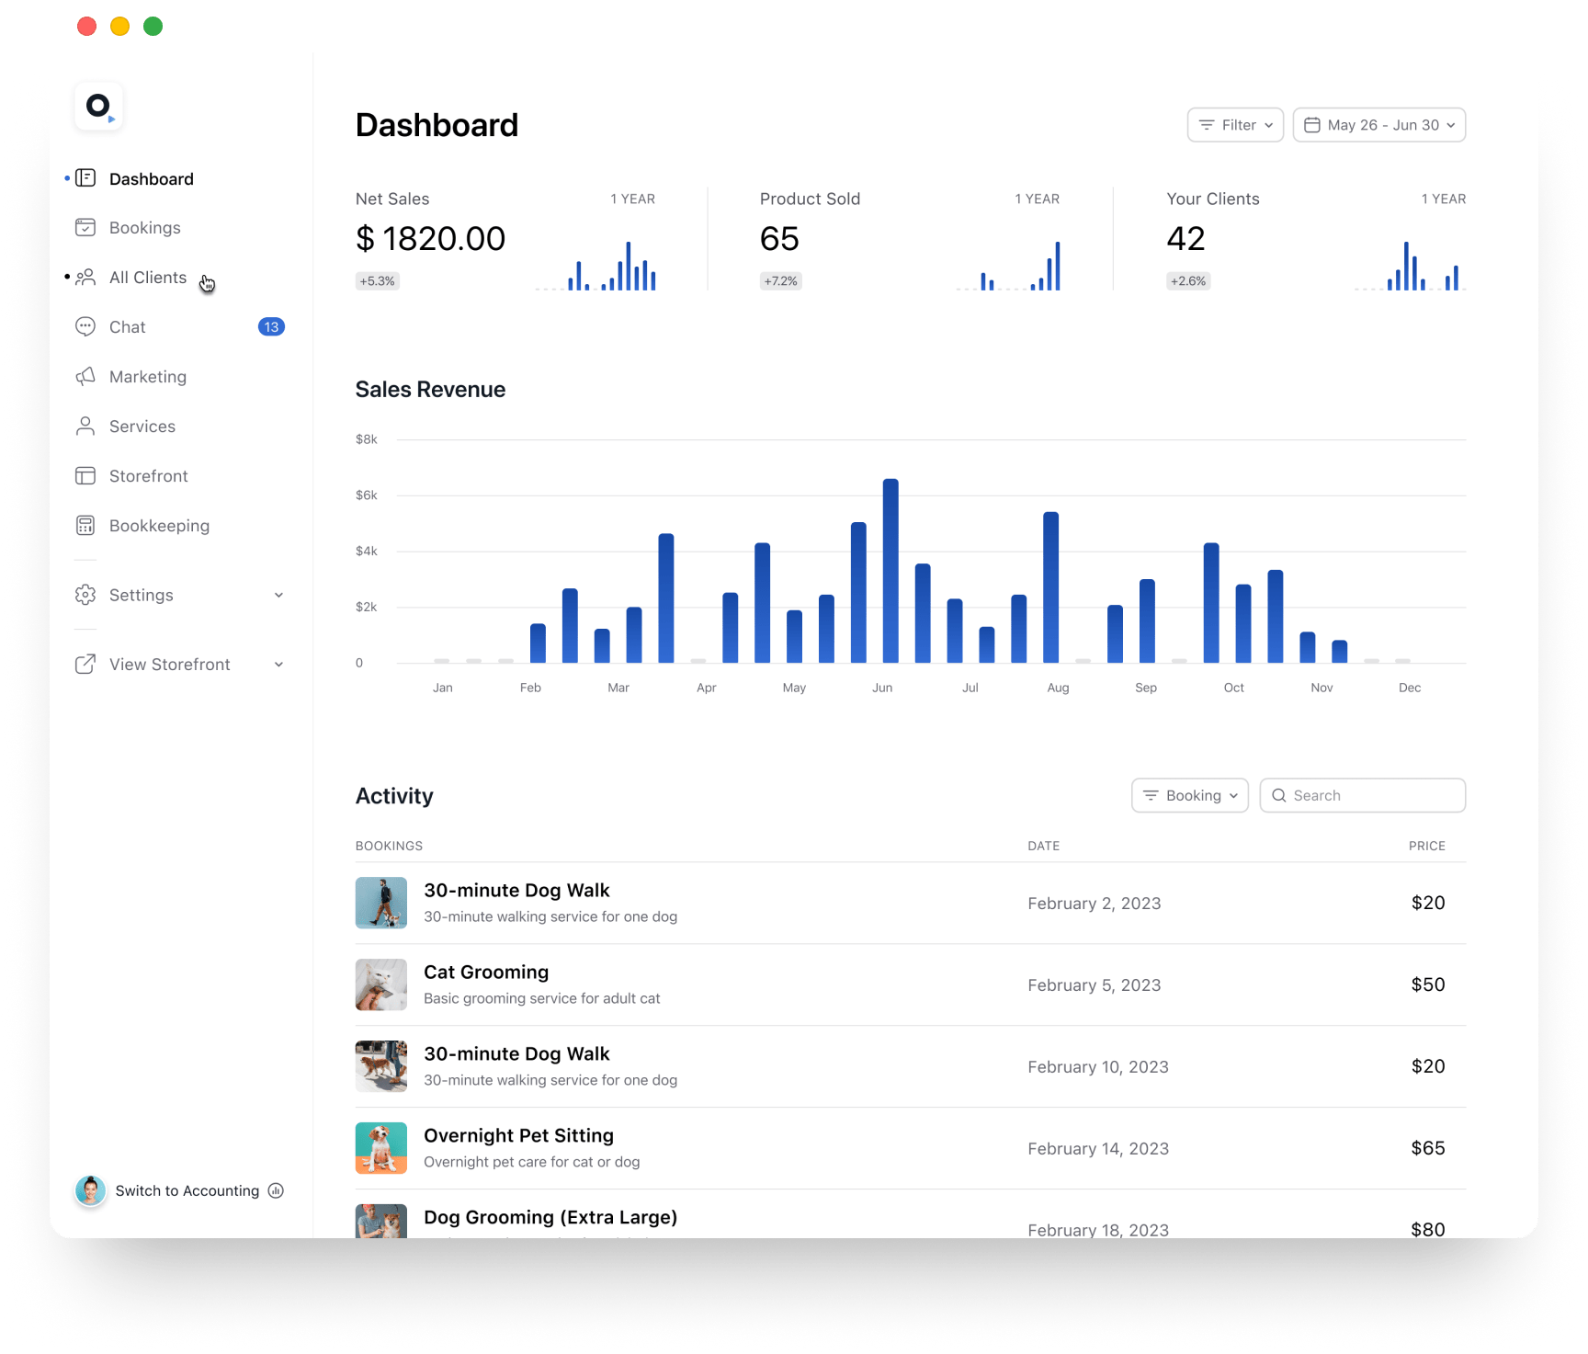The height and width of the screenshot is (1354, 1588).
Task: Click the $ 1820.00 Net Sales value
Action: point(430,239)
